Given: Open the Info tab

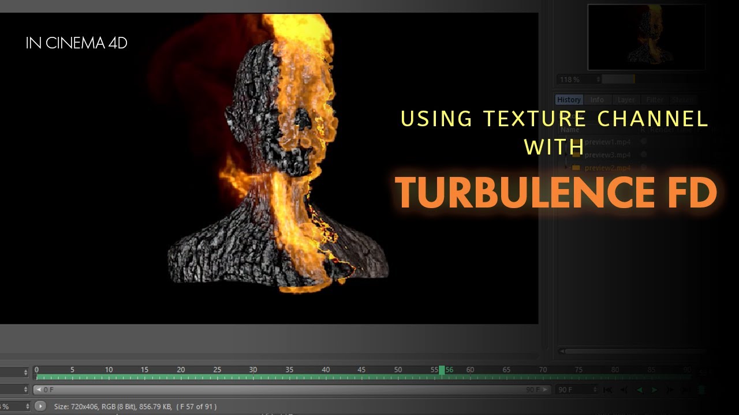Looking at the screenshot, I should [597, 100].
